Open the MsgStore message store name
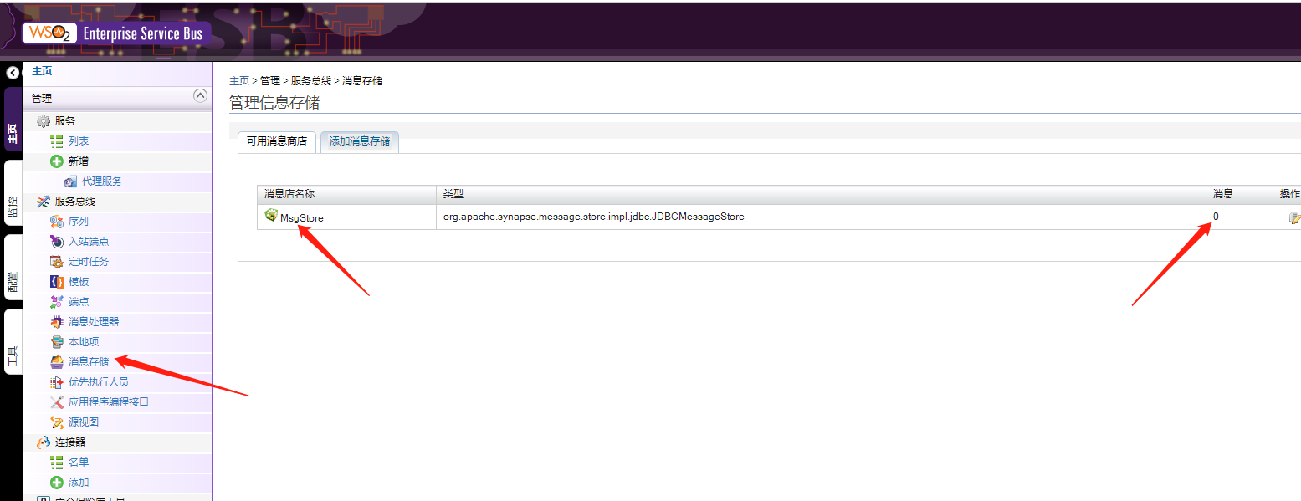 (x=302, y=217)
